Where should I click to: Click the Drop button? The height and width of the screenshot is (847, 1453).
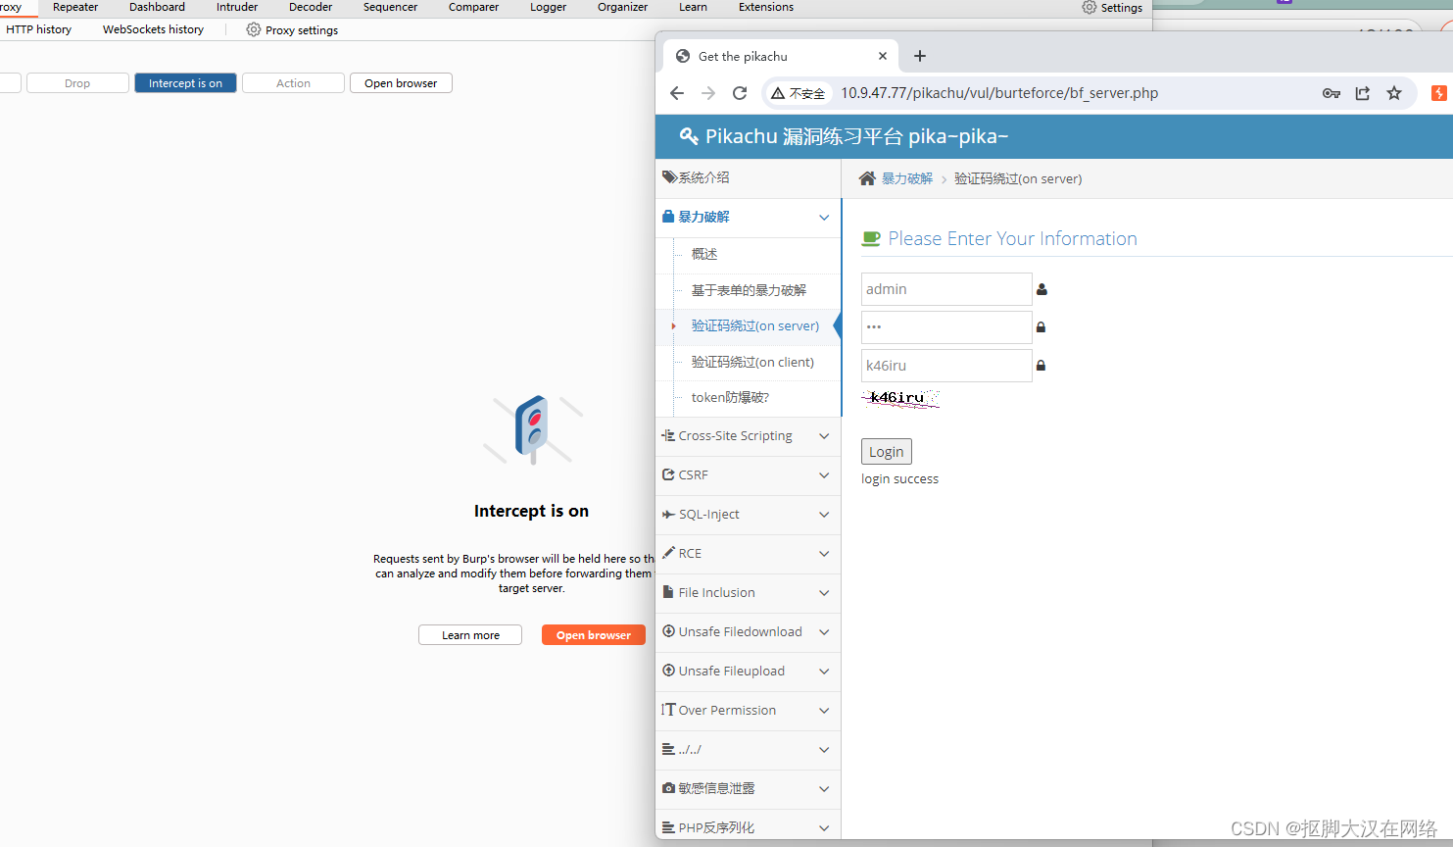coord(77,83)
